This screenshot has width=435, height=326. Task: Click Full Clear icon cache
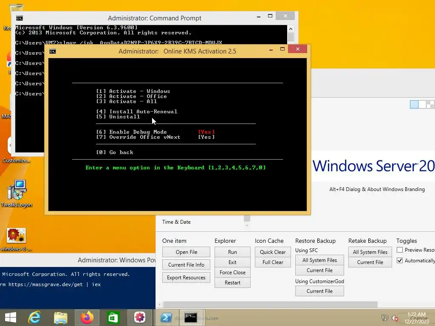tap(273, 262)
